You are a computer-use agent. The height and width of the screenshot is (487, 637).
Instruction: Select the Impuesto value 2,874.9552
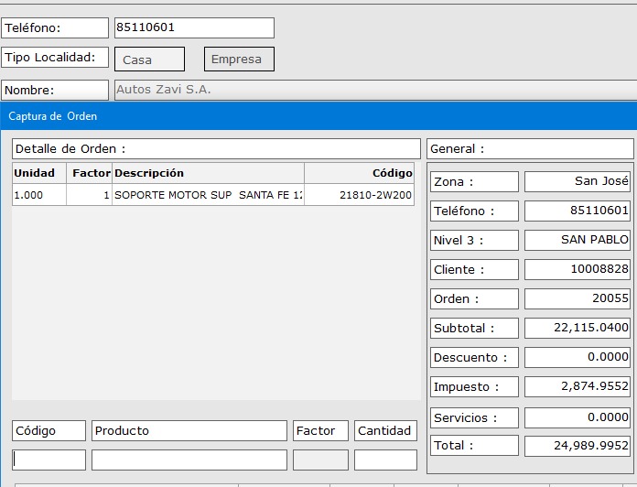[577, 386]
